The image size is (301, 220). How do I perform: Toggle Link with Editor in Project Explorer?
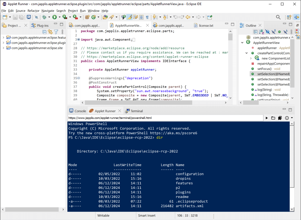point(50,32)
